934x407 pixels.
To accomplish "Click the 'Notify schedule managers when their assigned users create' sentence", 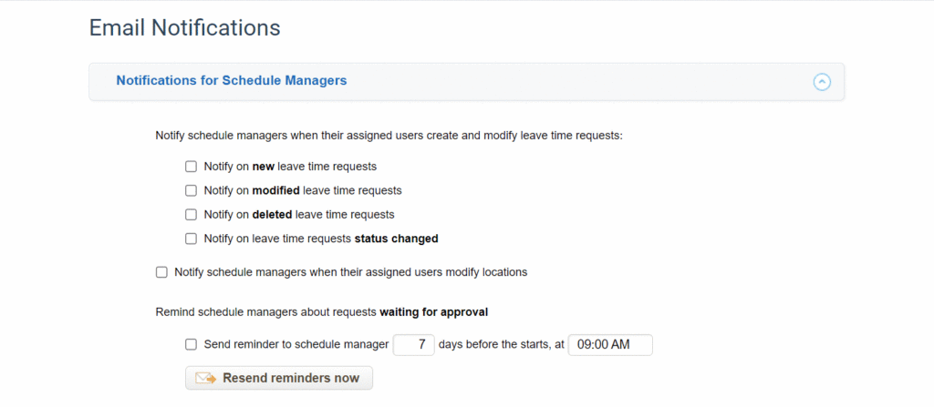I will (389, 136).
